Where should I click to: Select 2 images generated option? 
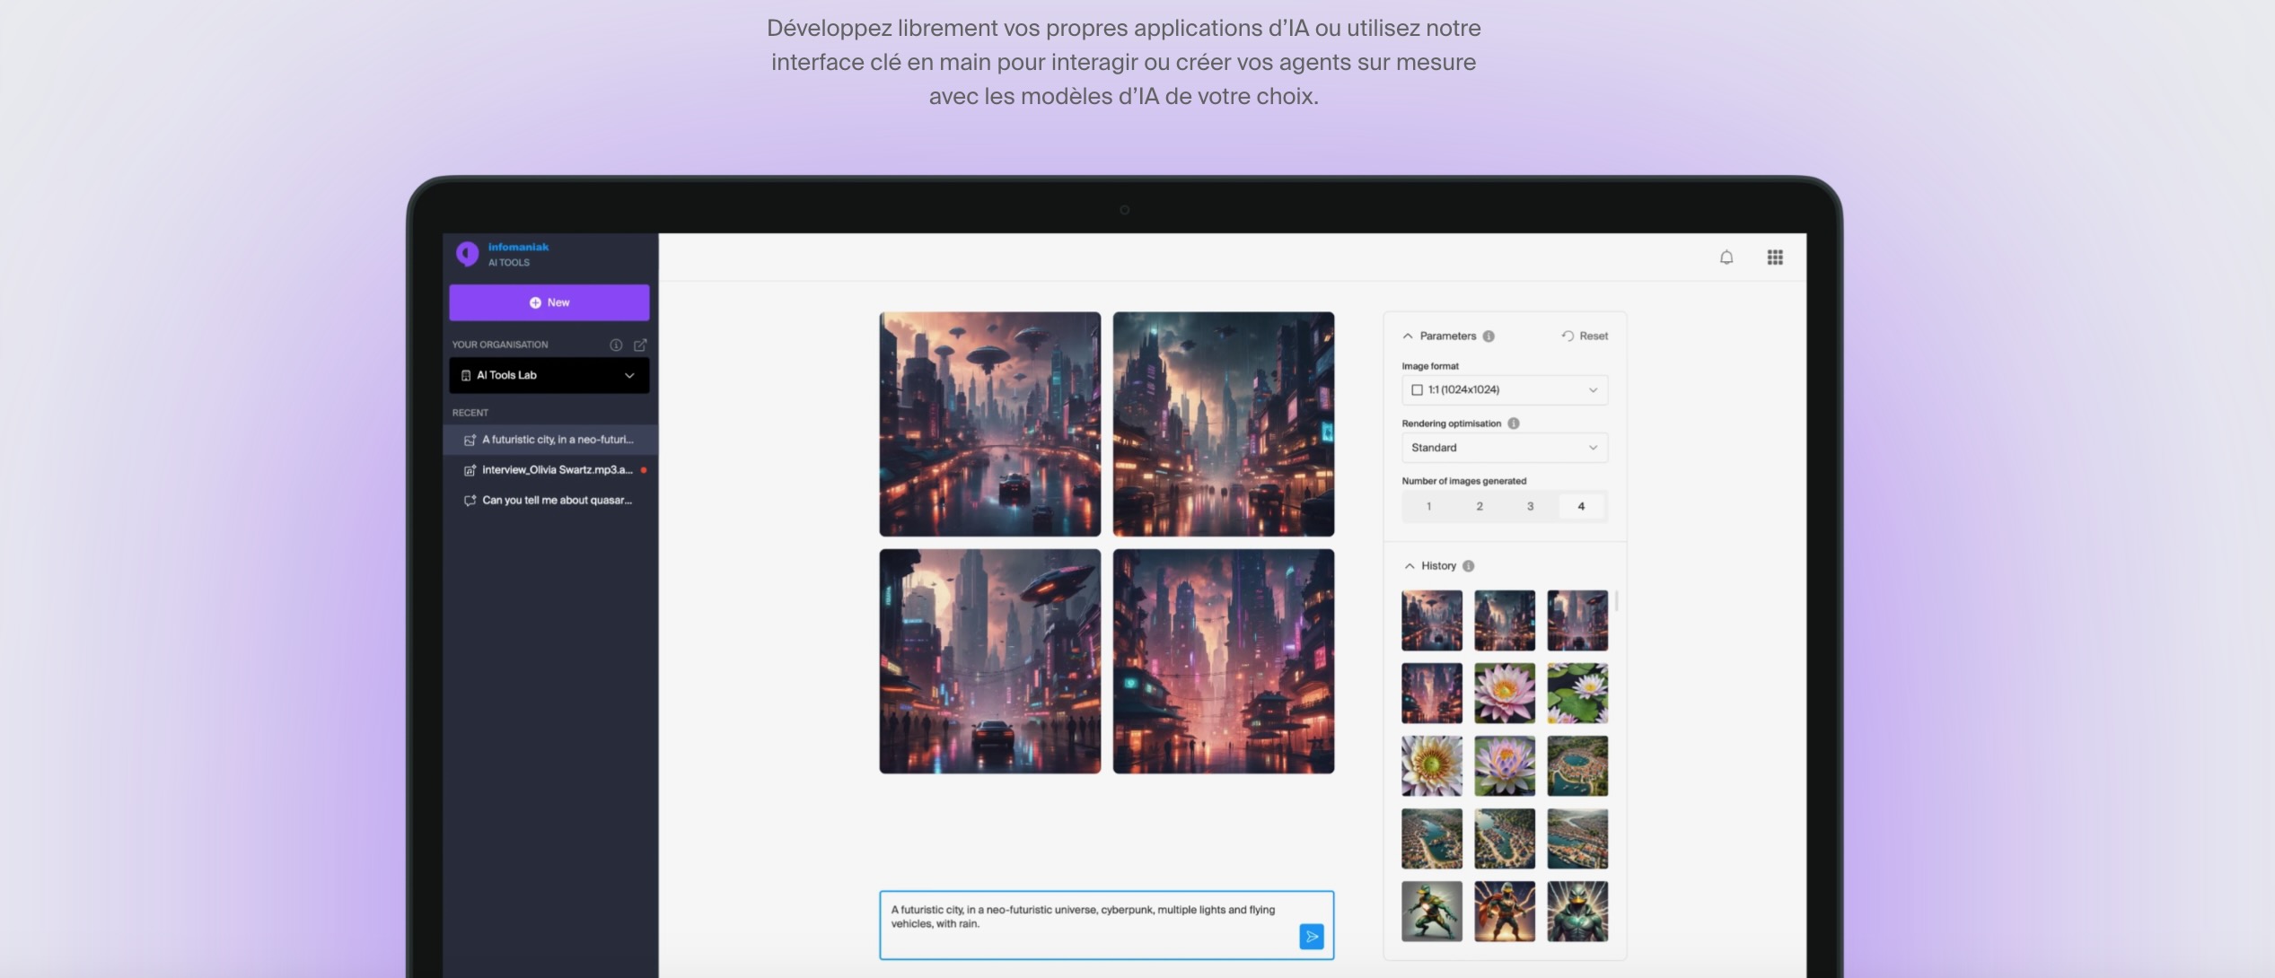point(1479,507)
